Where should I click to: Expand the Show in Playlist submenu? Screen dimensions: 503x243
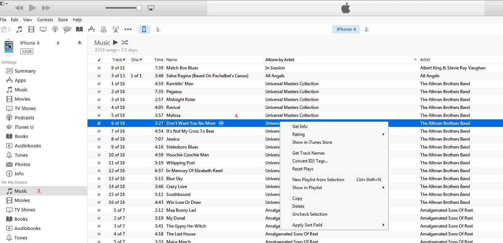pyautogui.click(x=334, y=188)
